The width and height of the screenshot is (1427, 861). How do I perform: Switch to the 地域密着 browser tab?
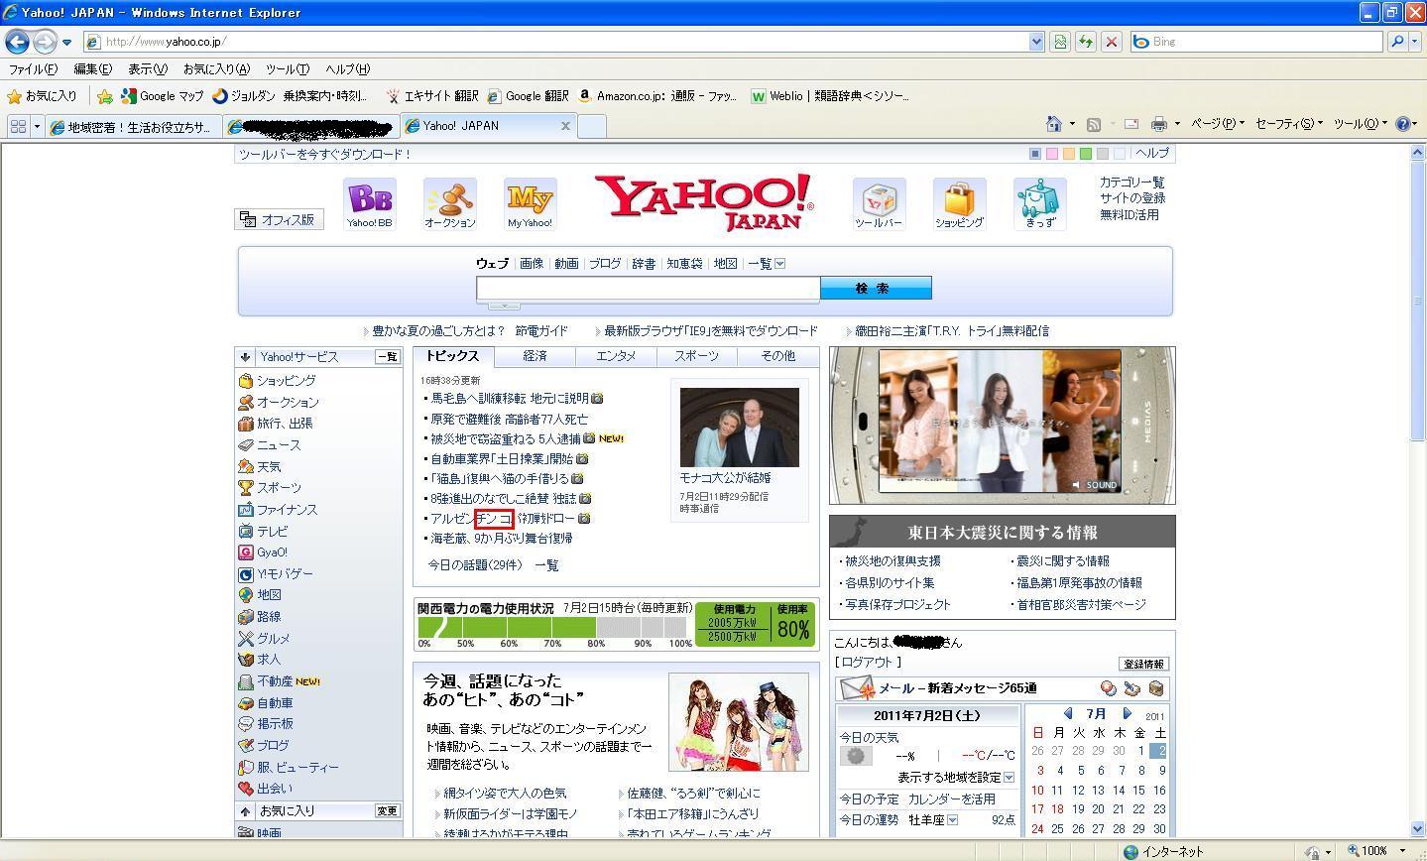(x=132, y=127)
